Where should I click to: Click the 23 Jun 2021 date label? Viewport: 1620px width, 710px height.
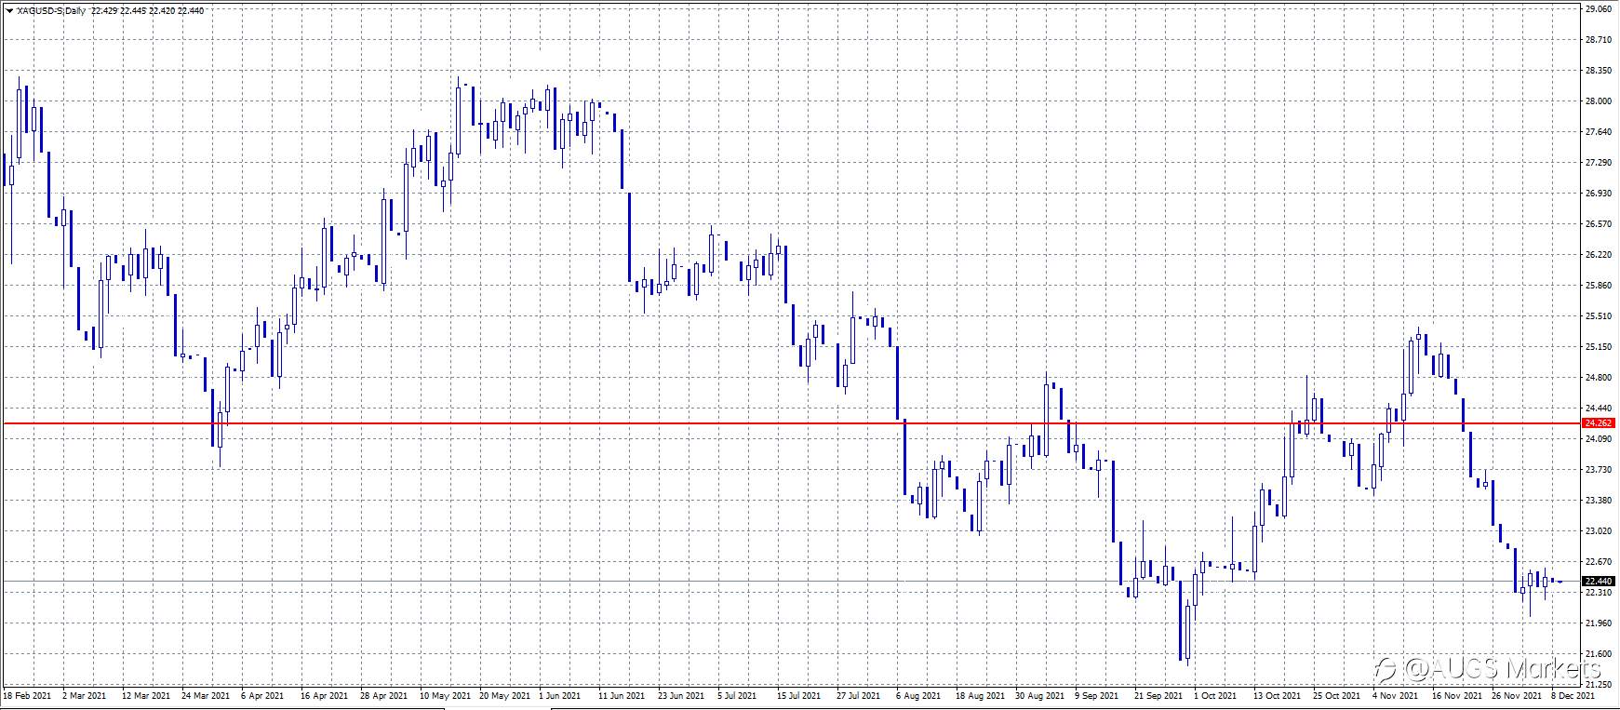point(681,695)
